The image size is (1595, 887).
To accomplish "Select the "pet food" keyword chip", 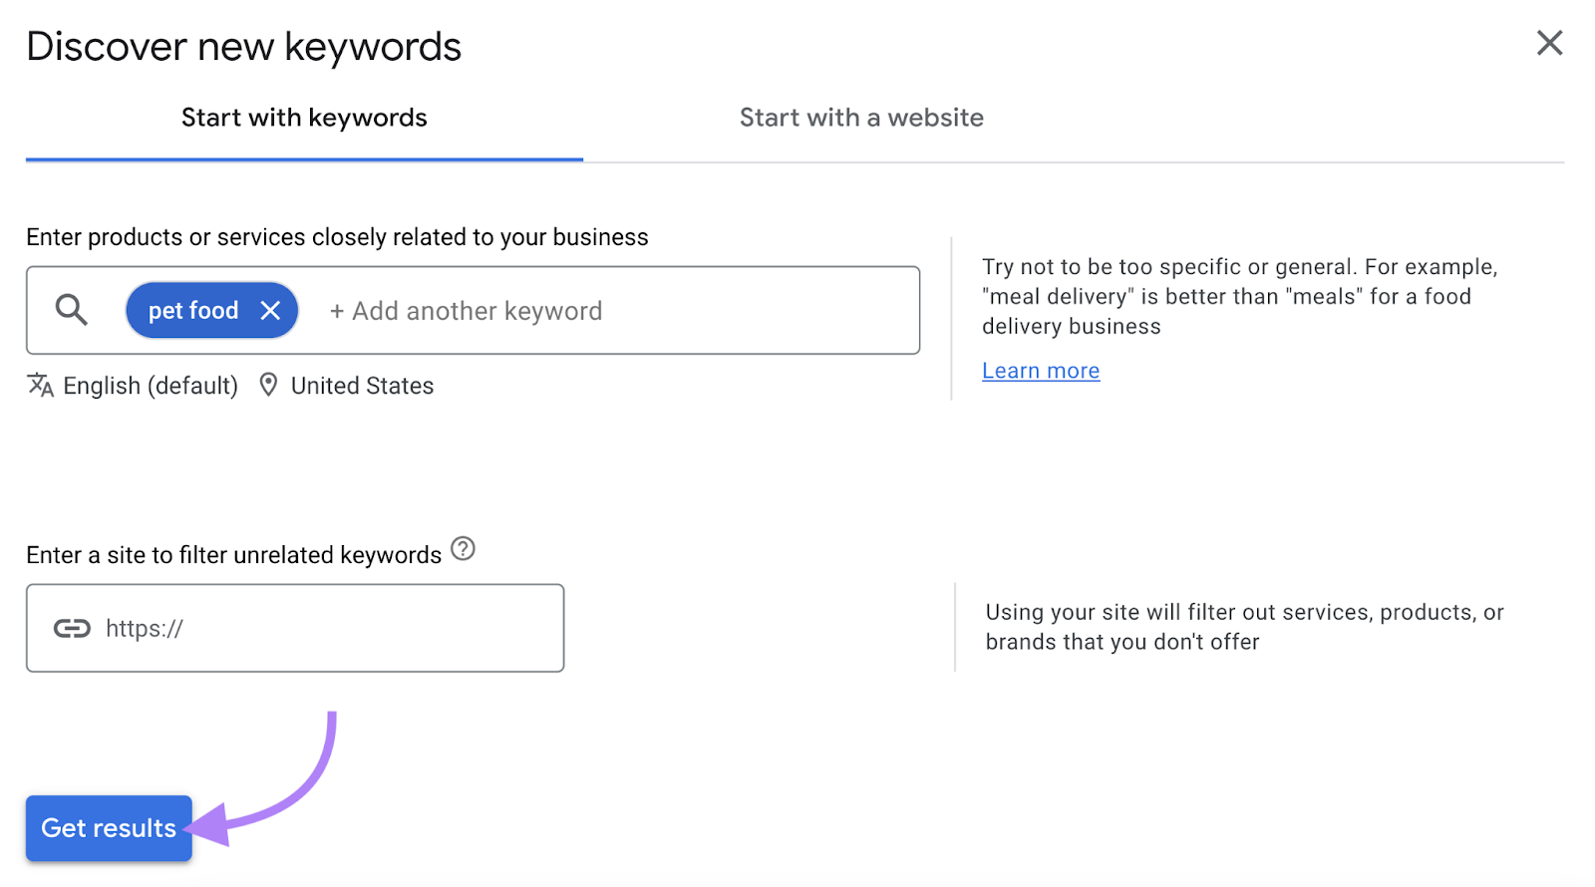I will [192, 311].
